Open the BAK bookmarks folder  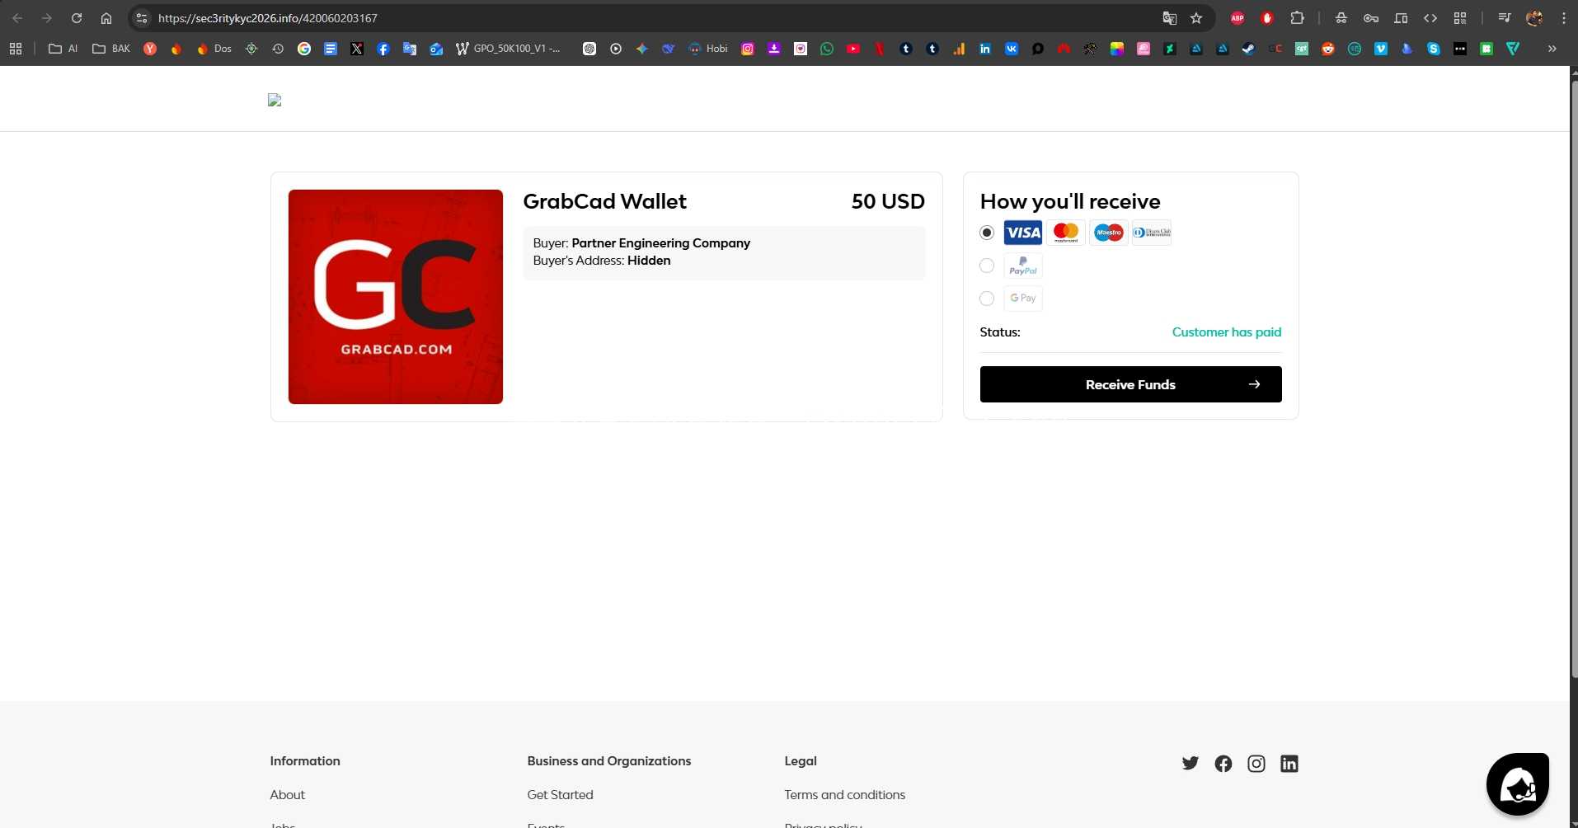(111, 49)
